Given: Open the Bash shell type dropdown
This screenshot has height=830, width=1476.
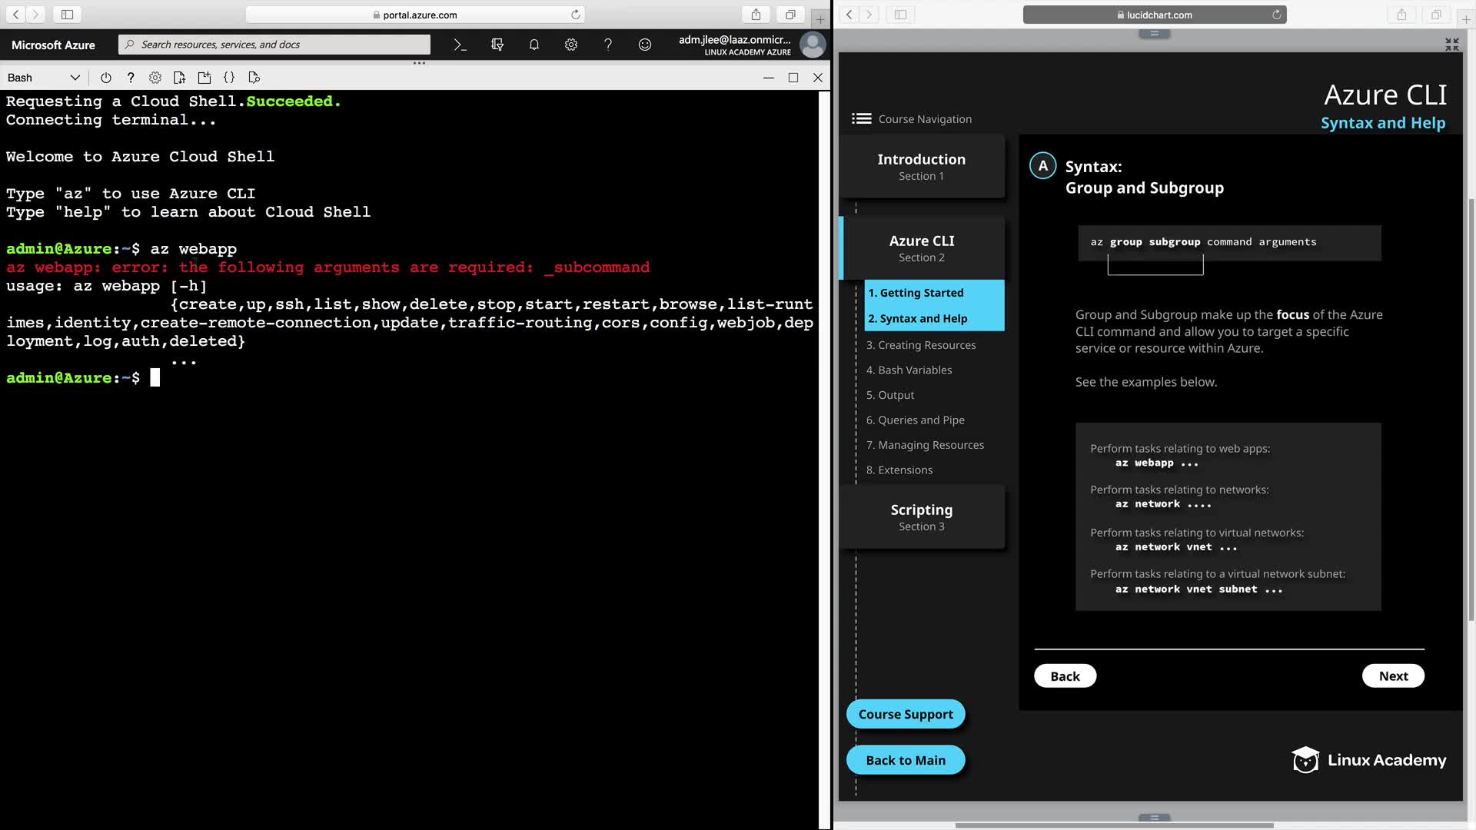Looking at the screenshot, I should tap(43, 78).
